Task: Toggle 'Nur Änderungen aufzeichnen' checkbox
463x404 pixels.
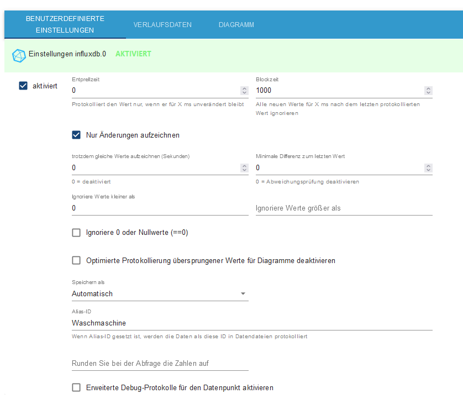Action: point(76,135)
